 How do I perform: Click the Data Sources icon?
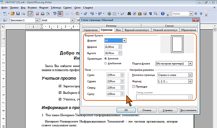(145, 14)
